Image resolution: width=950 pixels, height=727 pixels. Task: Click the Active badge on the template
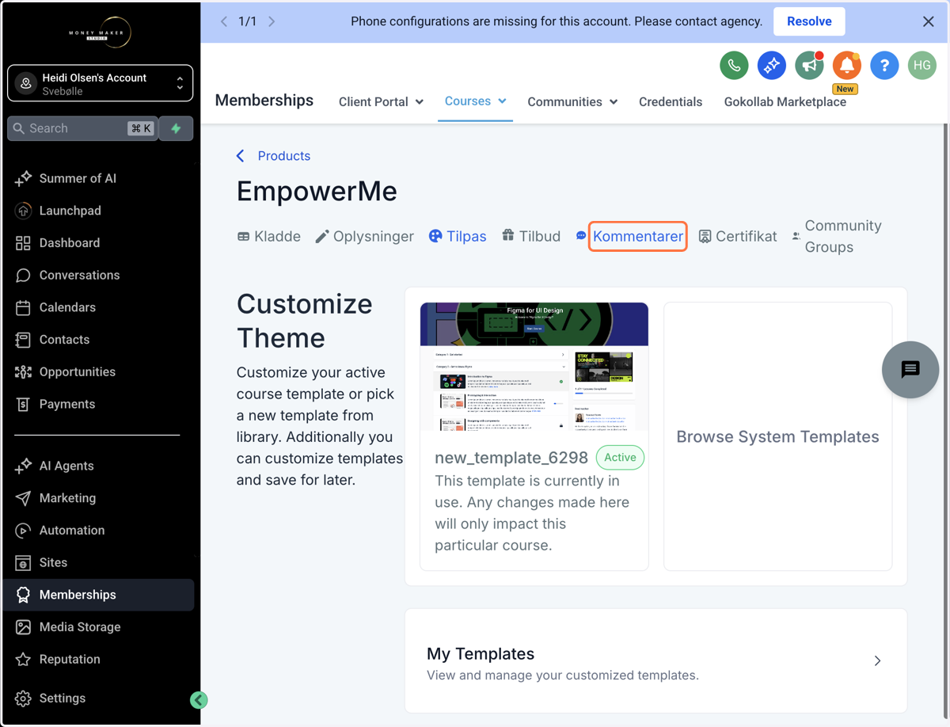(620, 458)
